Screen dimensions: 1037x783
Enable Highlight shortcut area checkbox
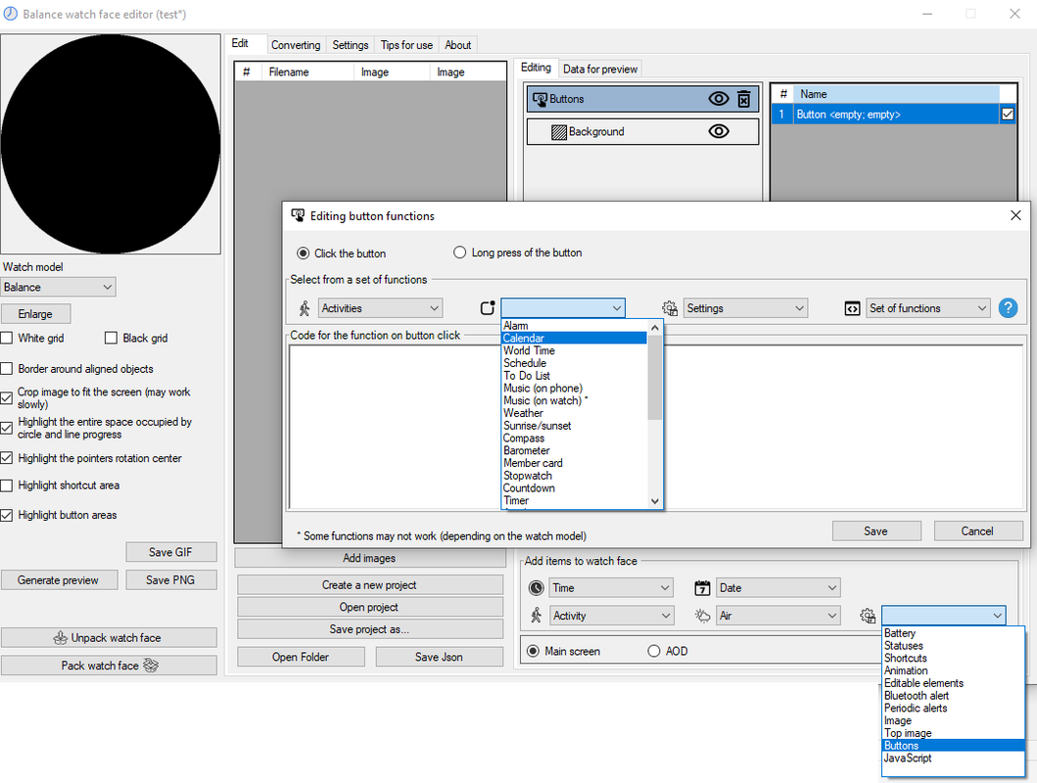[x=7, y=485]
